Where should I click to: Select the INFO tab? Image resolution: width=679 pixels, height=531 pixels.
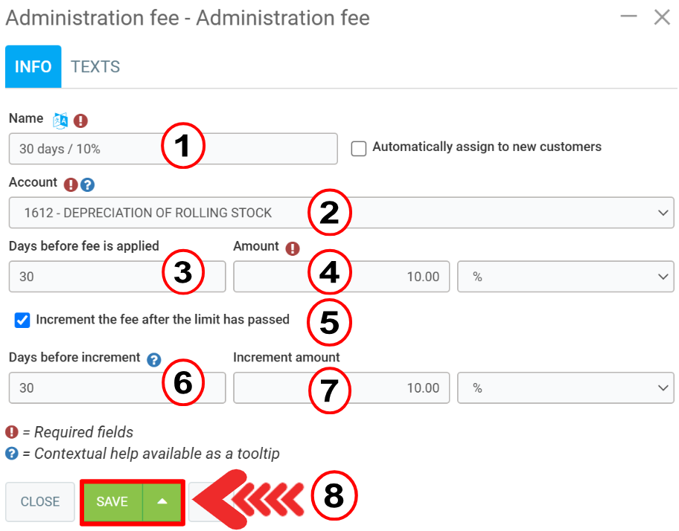(34, 67)
